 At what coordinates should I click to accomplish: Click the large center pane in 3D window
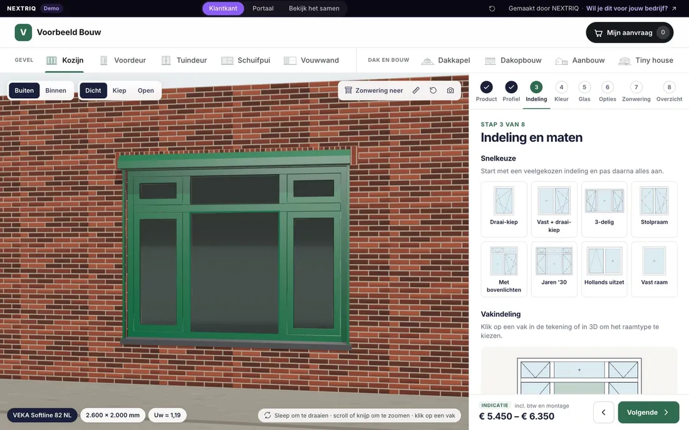(235, 272)
